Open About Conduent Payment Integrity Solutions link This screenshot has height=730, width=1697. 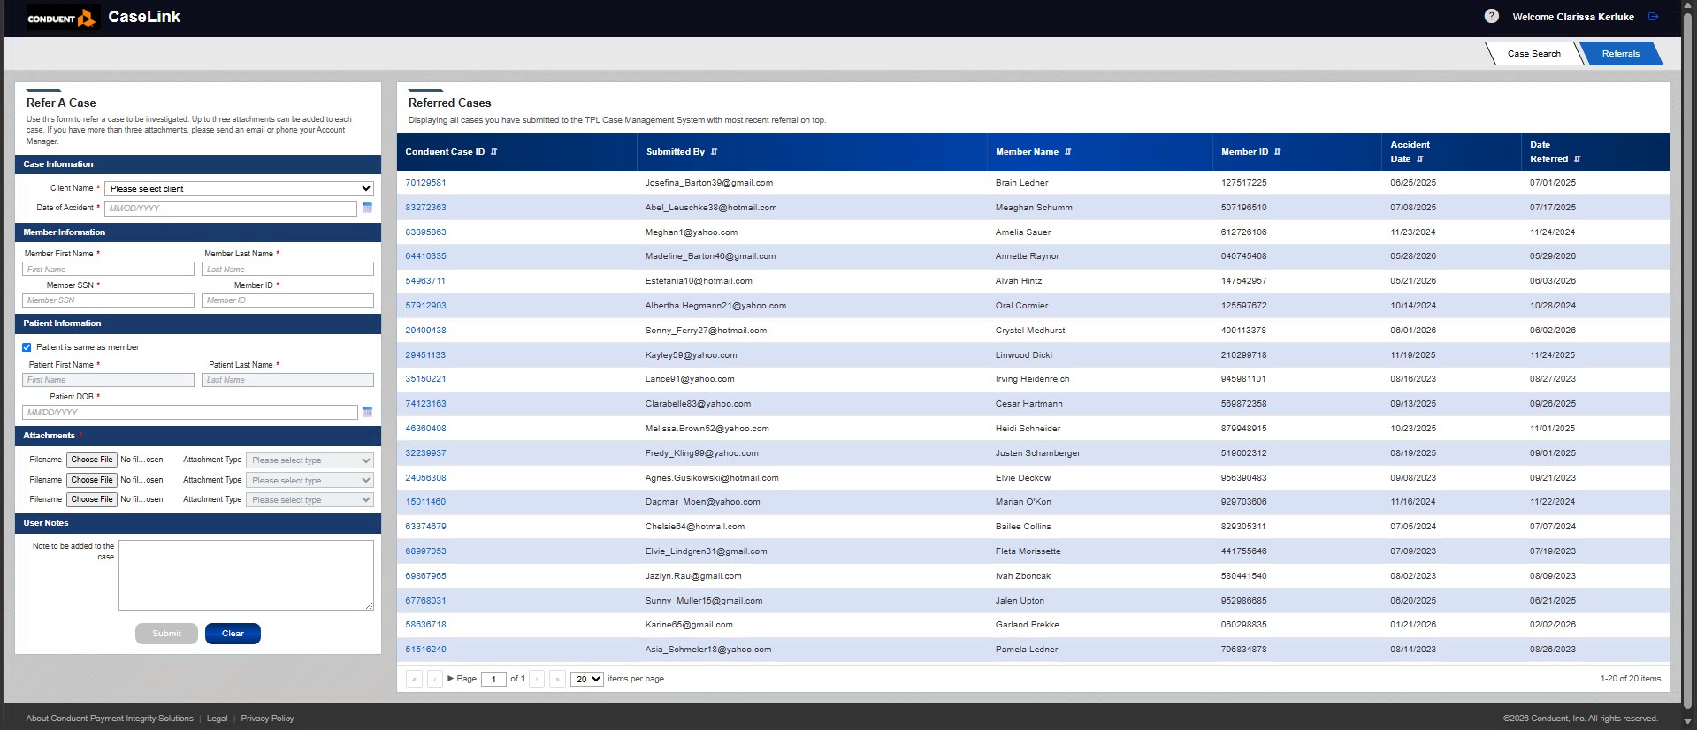tap(110, 719)
